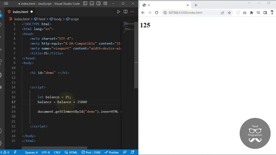Screen dimensions: 276x155
Task: Split the editor right
Action: 125,12
